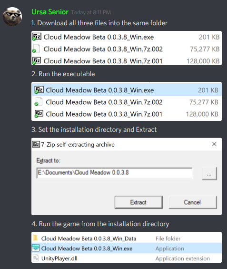Click the UnityPlayer.dll file icon
227x269 pixels.
pos(36,258)
